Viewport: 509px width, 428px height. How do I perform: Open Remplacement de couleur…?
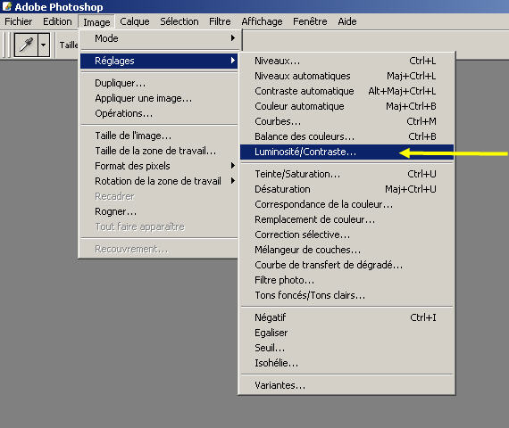346,219
